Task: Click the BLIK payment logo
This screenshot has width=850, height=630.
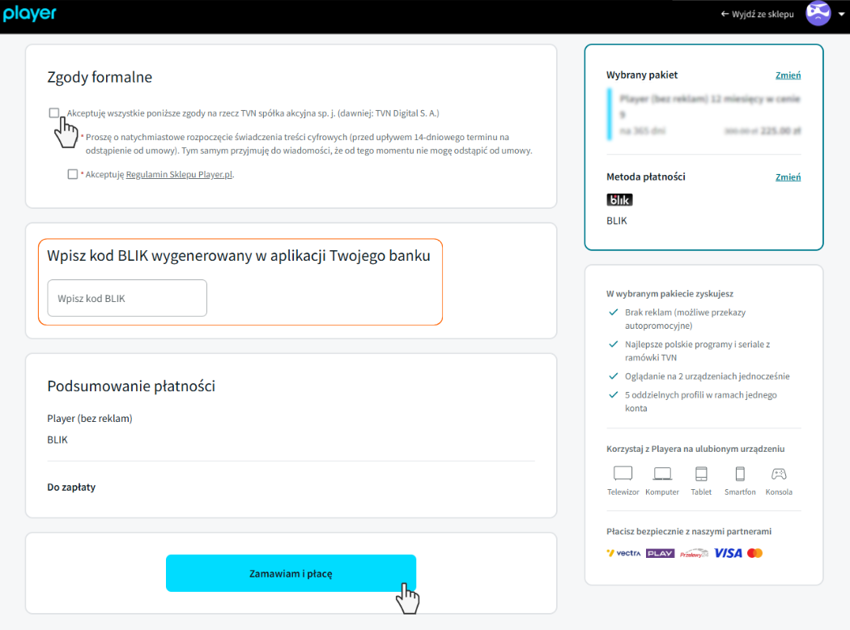Action: (x=619, y=199)
